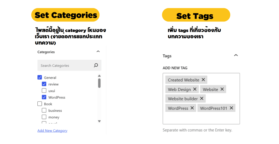
Task: Remove the WordPress tag
Action: 192,108
